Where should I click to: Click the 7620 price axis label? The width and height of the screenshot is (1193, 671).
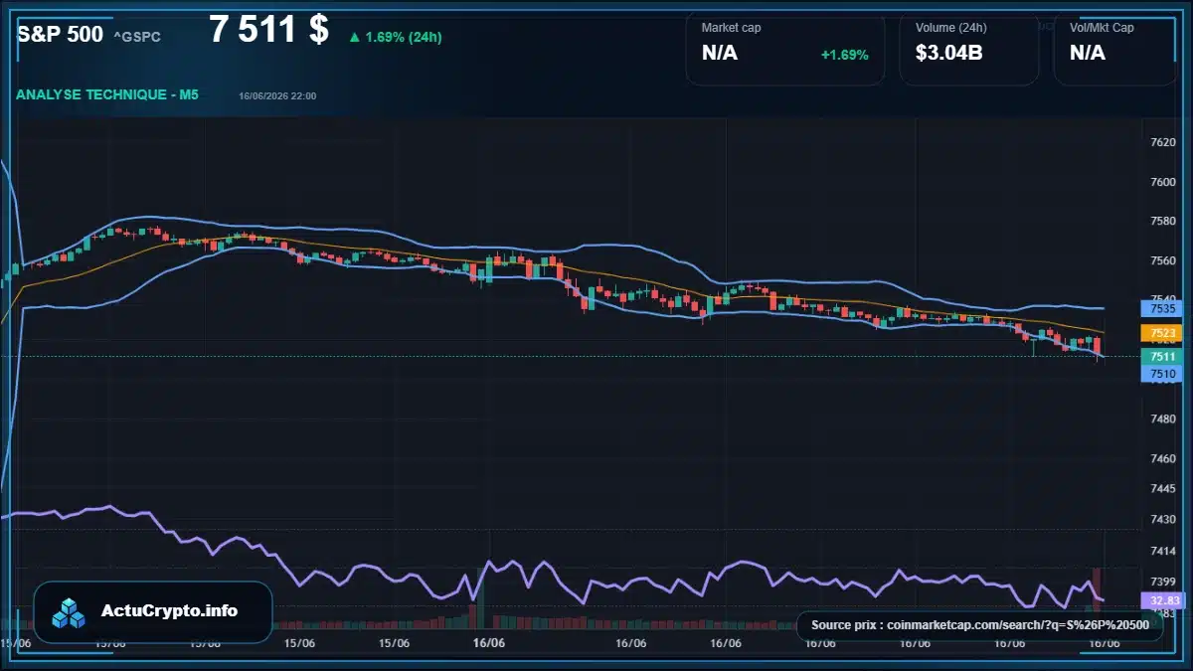click(1162, 142)
